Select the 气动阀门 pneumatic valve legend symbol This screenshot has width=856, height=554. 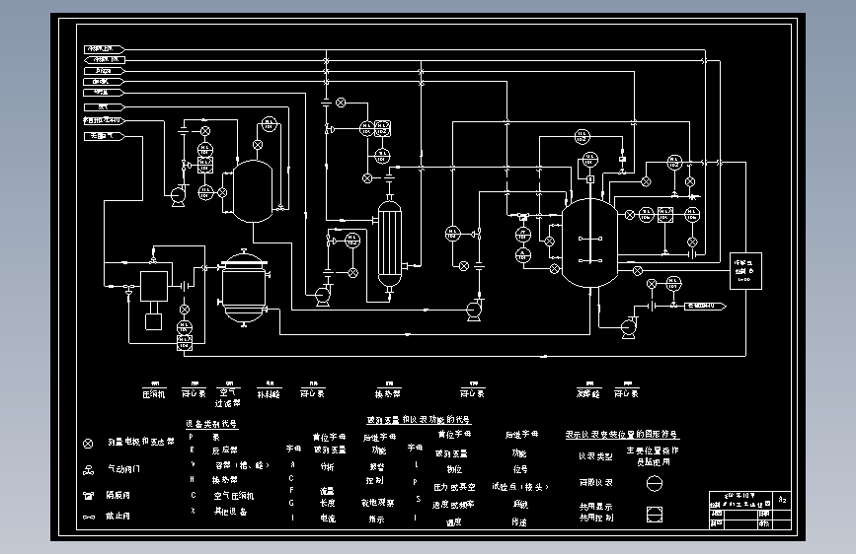pos(89,469)
